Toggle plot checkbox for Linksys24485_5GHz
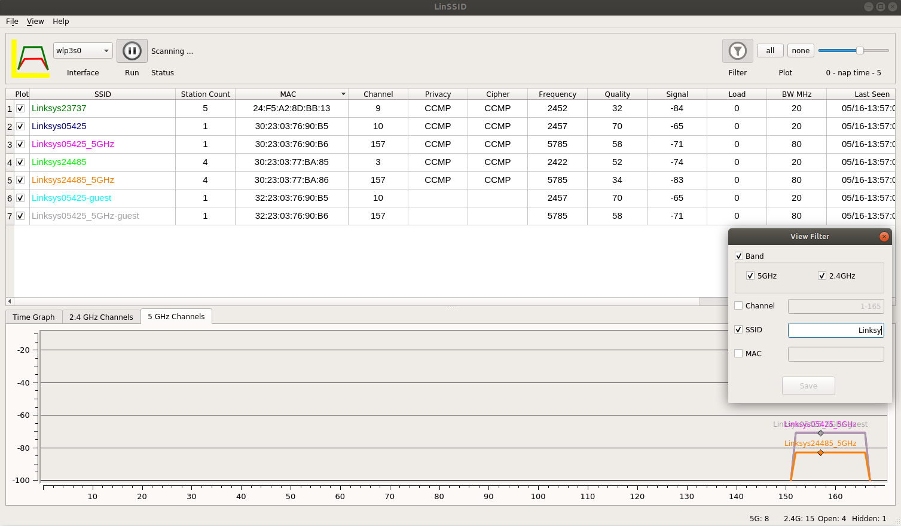Screen dimensions: 901x526 coord(20,180)
